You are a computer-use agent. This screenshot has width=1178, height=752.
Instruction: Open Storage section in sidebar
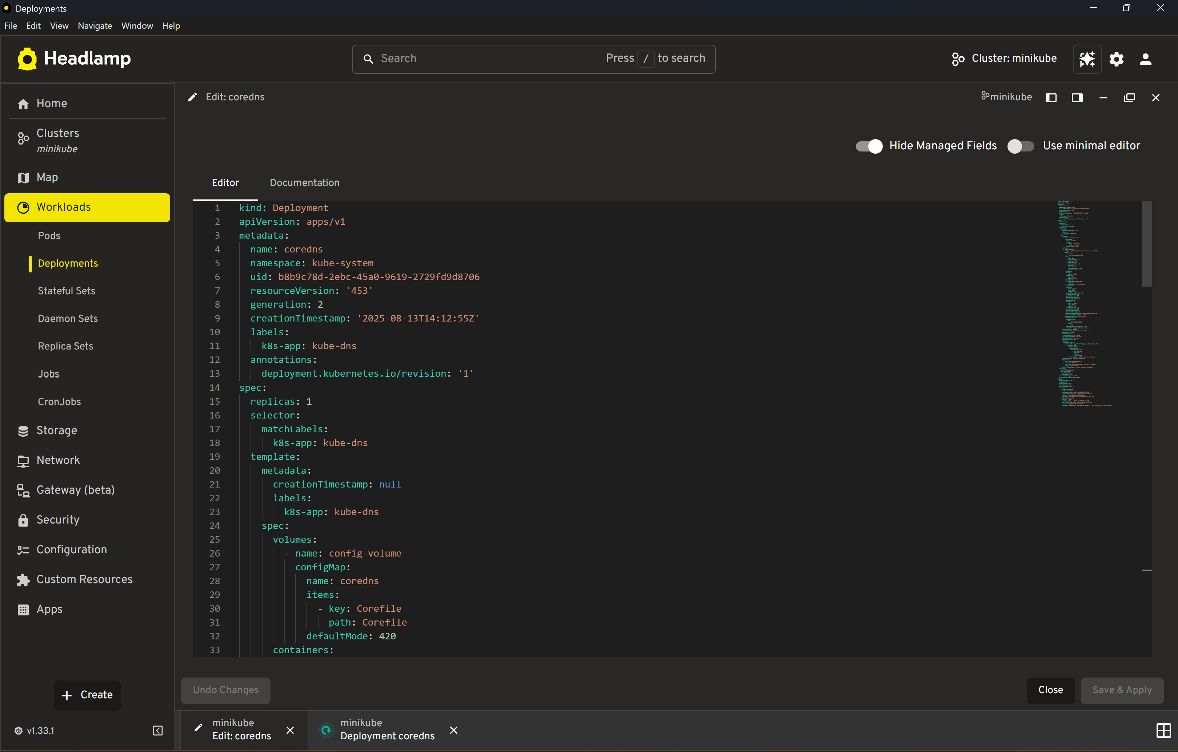coord(57,431)
